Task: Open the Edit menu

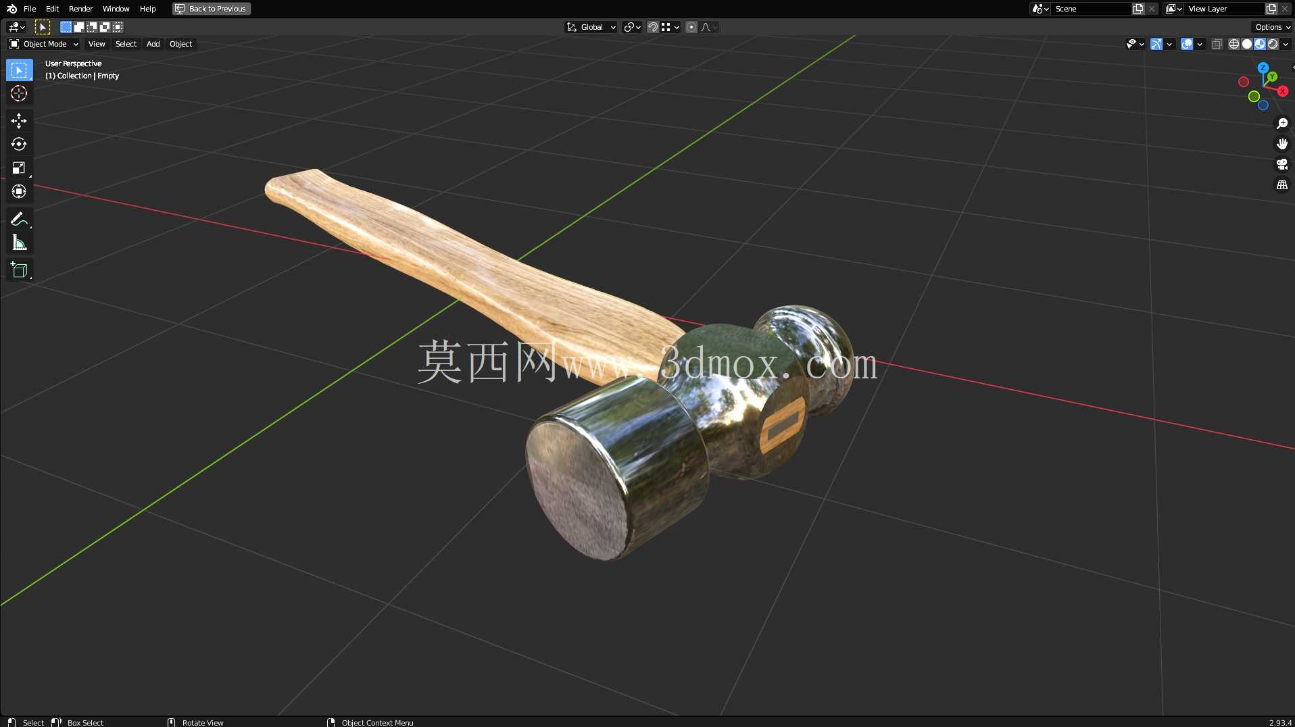Action: [52, 9]
